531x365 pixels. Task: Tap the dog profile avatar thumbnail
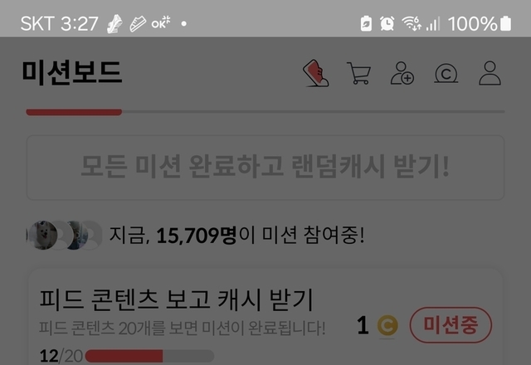click(42, 235)
